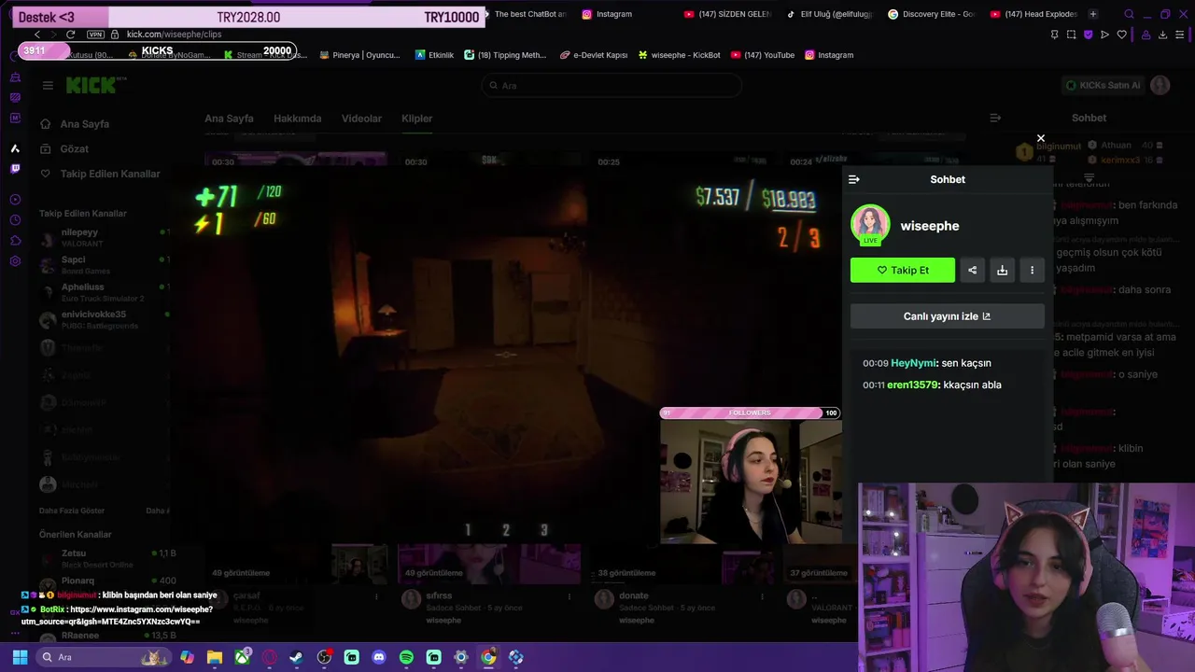Click KICKs Satın Al button

tap(1104, 85)
